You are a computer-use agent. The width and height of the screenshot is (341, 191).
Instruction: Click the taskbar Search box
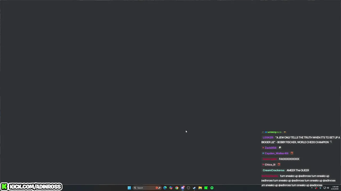(x=147, y=188)
